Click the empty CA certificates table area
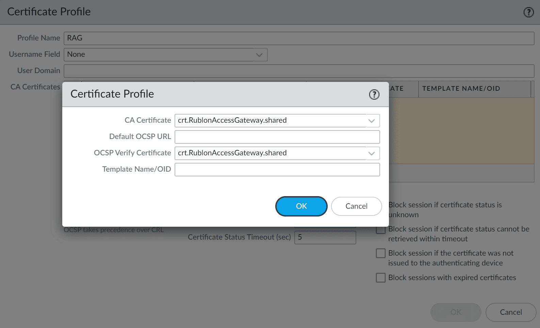 coord(461,131)
